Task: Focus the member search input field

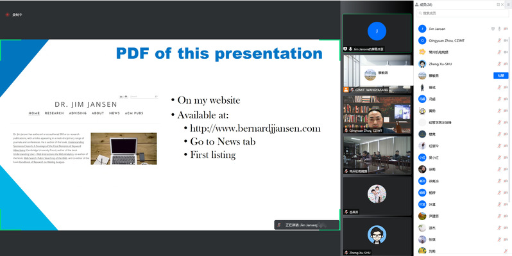Action: [x=463, y=13]
